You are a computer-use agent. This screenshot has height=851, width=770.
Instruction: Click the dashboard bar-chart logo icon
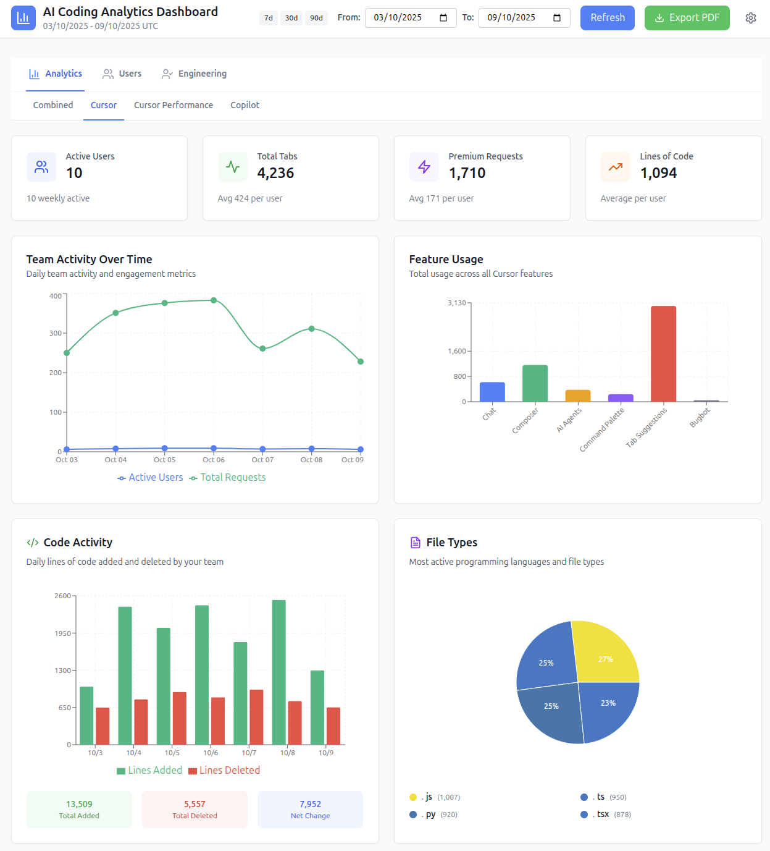[23, 18]
